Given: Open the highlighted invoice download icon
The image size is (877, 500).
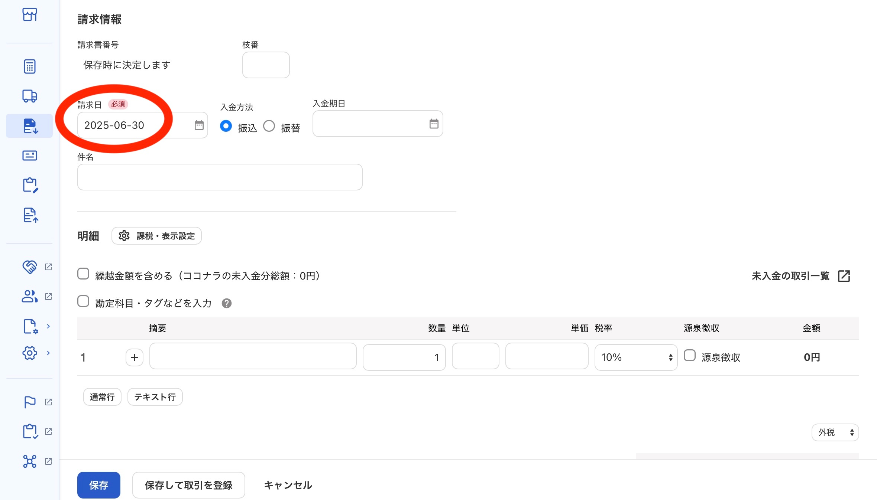Looking at the screenshot, I should pos(29,125).
